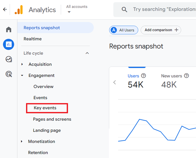Expand the Acquisition section
The height and width of the screenshot is (158, 196).
22,64
